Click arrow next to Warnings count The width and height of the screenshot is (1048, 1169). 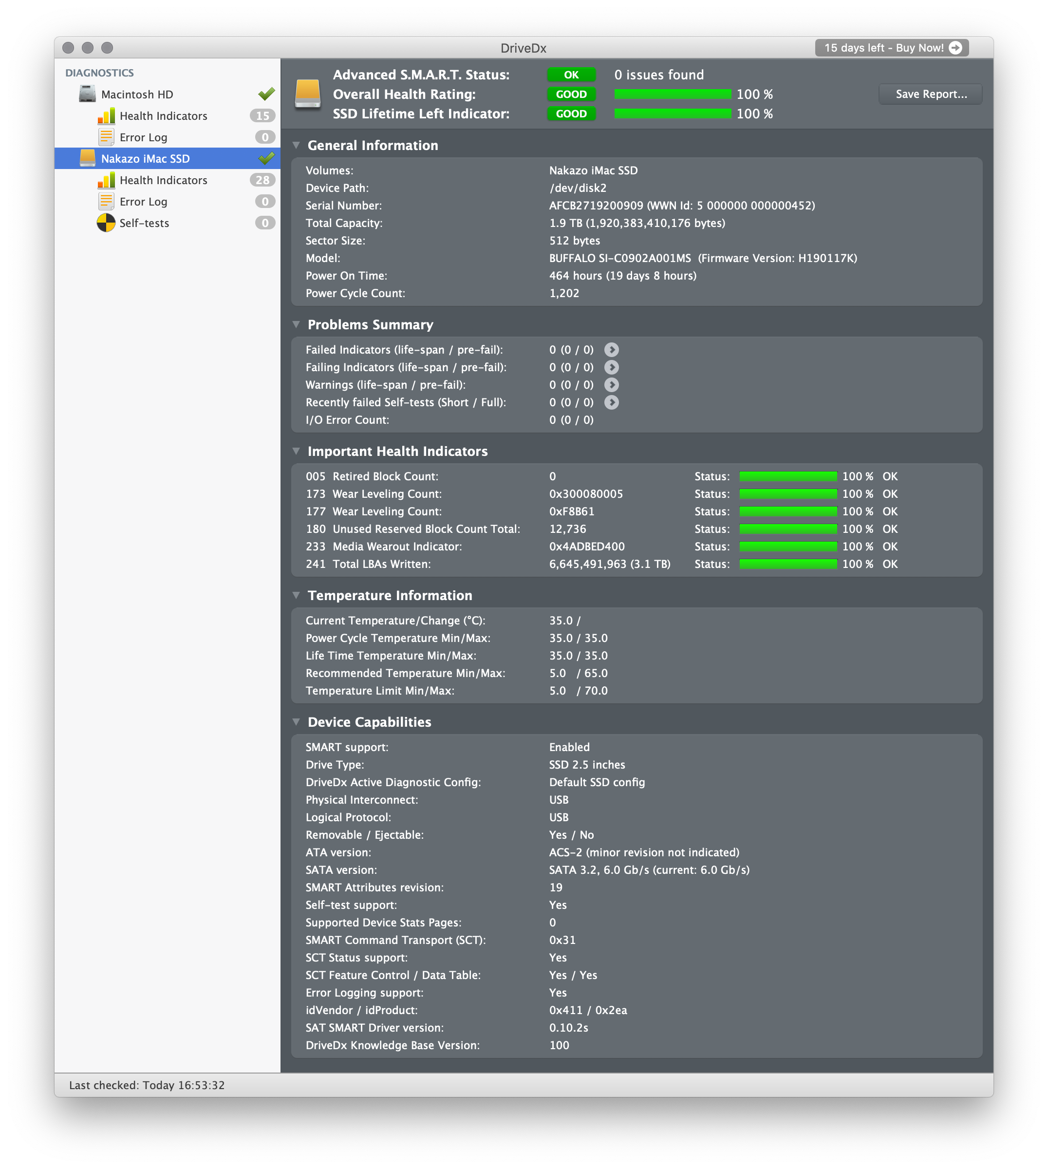tap(612, 385)
